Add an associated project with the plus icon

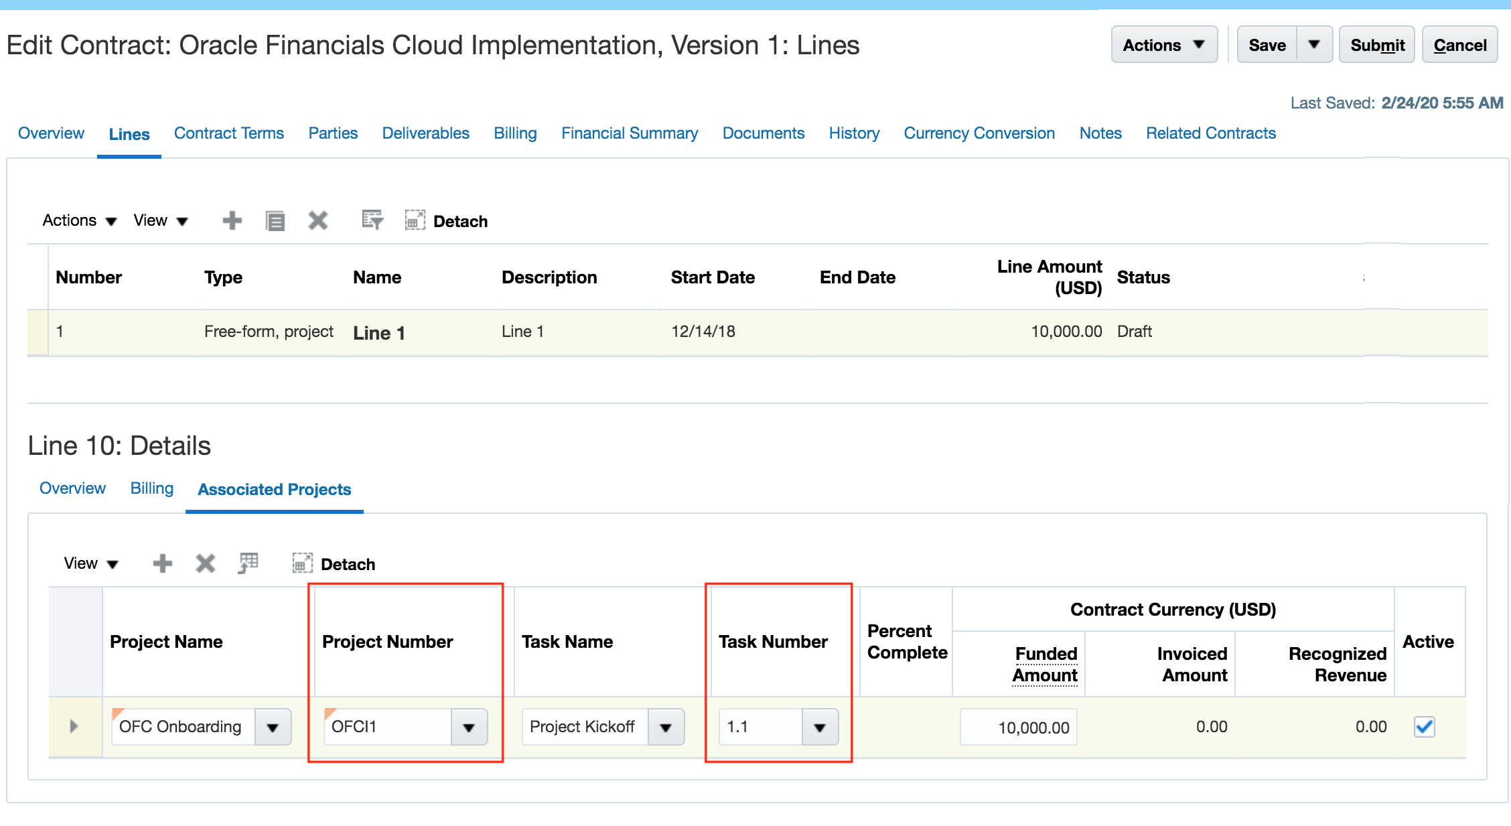(x=162, y=563)
